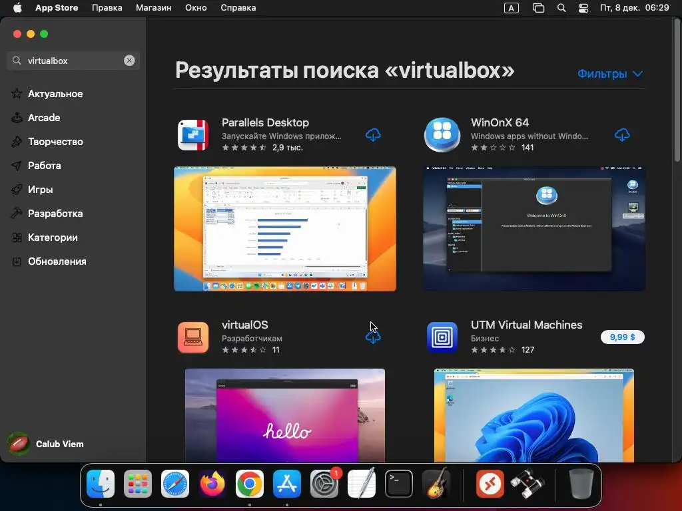Click the magnifier icon in search field
The width and height of the screenshot is (682, 511).
(x=17, y=61)
